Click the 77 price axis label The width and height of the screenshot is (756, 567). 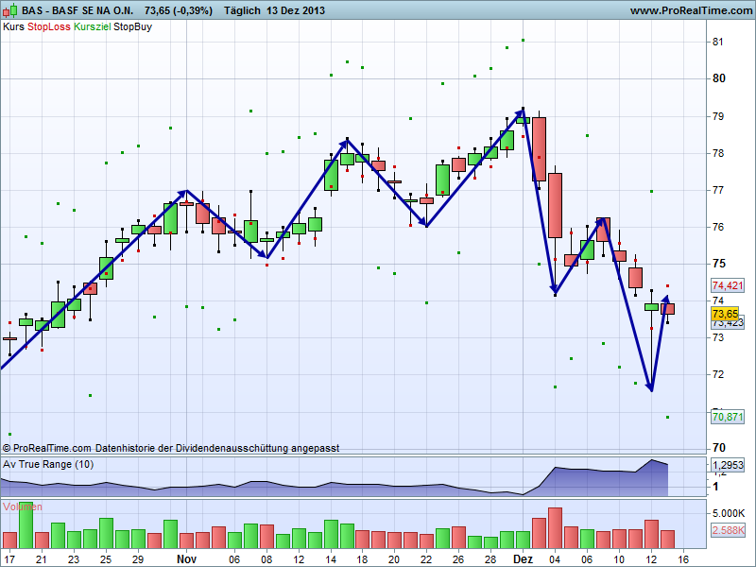click(718, 190)
